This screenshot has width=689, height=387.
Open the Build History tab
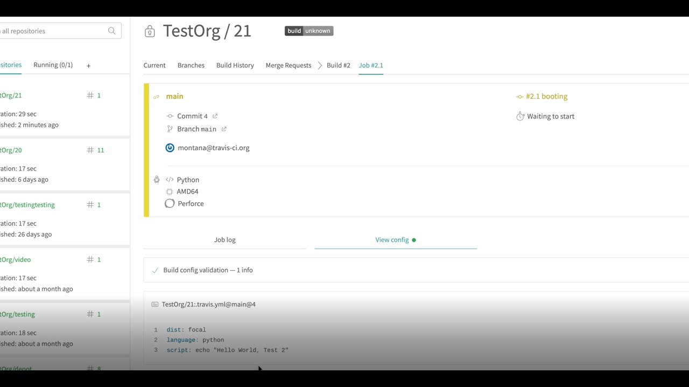tap(235, 65)
